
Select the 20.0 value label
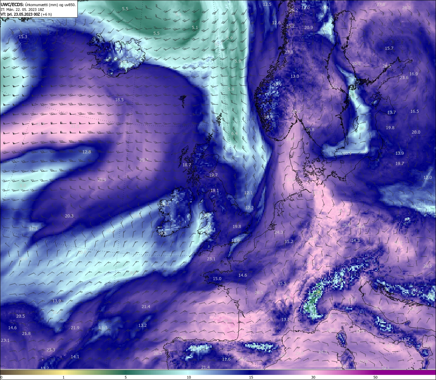point(416,132)
